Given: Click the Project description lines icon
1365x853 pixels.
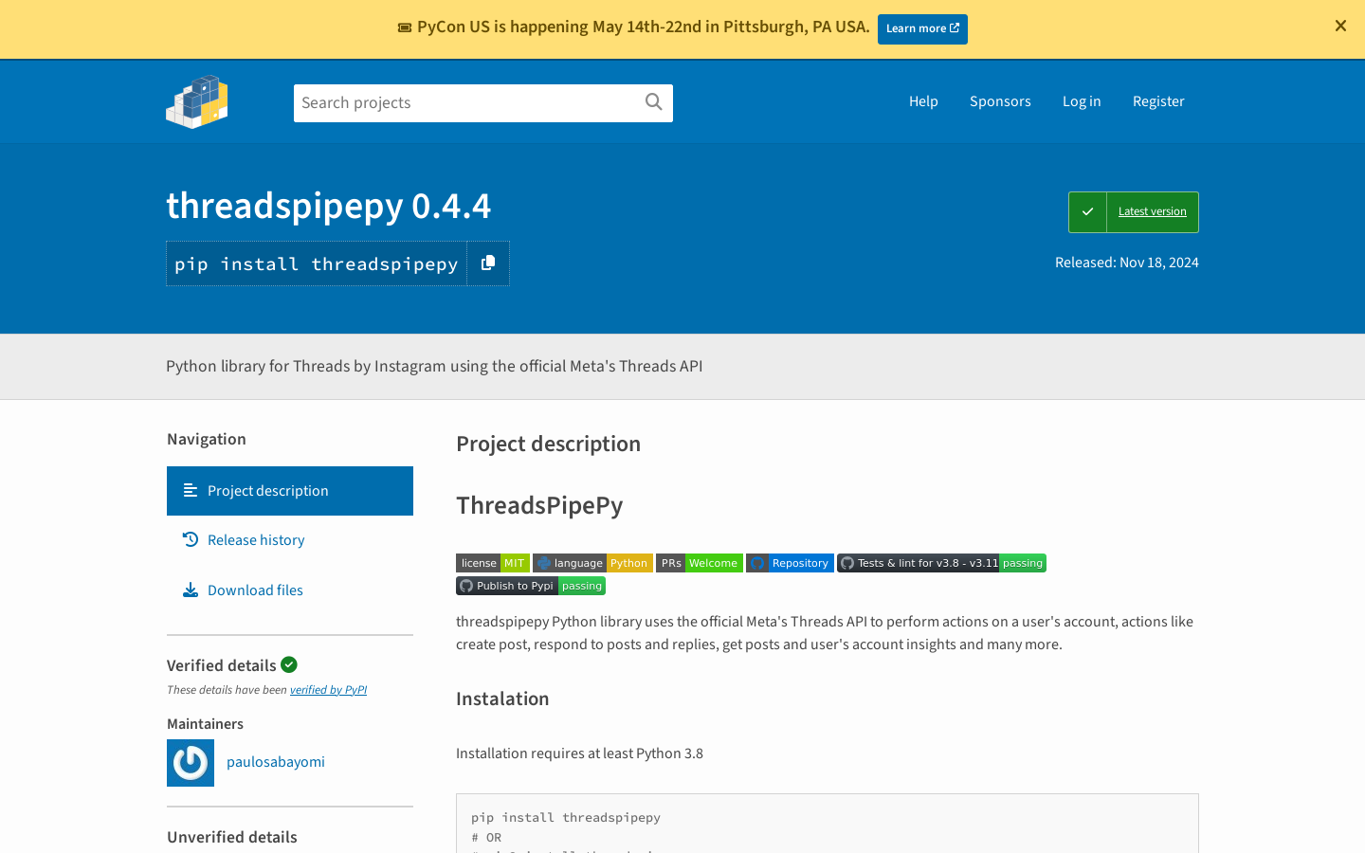Looking at the screenshot, I should click(191, 490).
